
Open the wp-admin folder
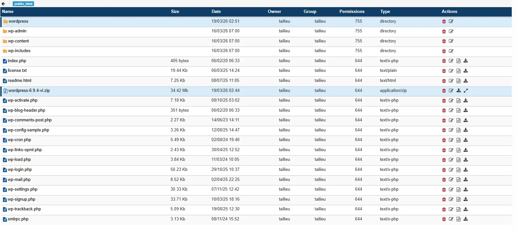(17, 31)
